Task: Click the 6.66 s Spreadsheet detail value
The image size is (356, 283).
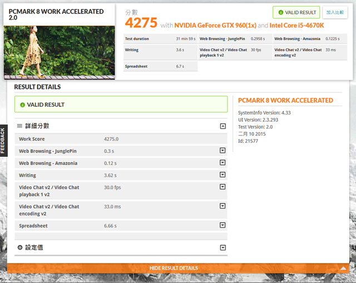Action: [x=110, y=226]
